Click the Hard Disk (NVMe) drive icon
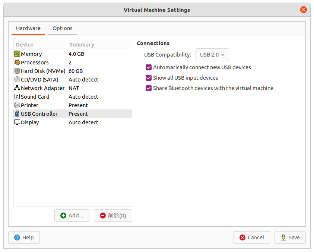314x252 pixels. 17,71
